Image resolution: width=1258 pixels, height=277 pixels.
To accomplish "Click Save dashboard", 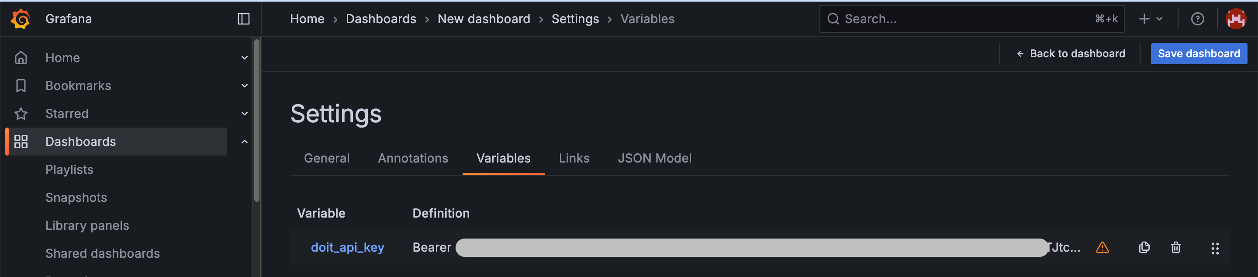I will point(1199,53).
